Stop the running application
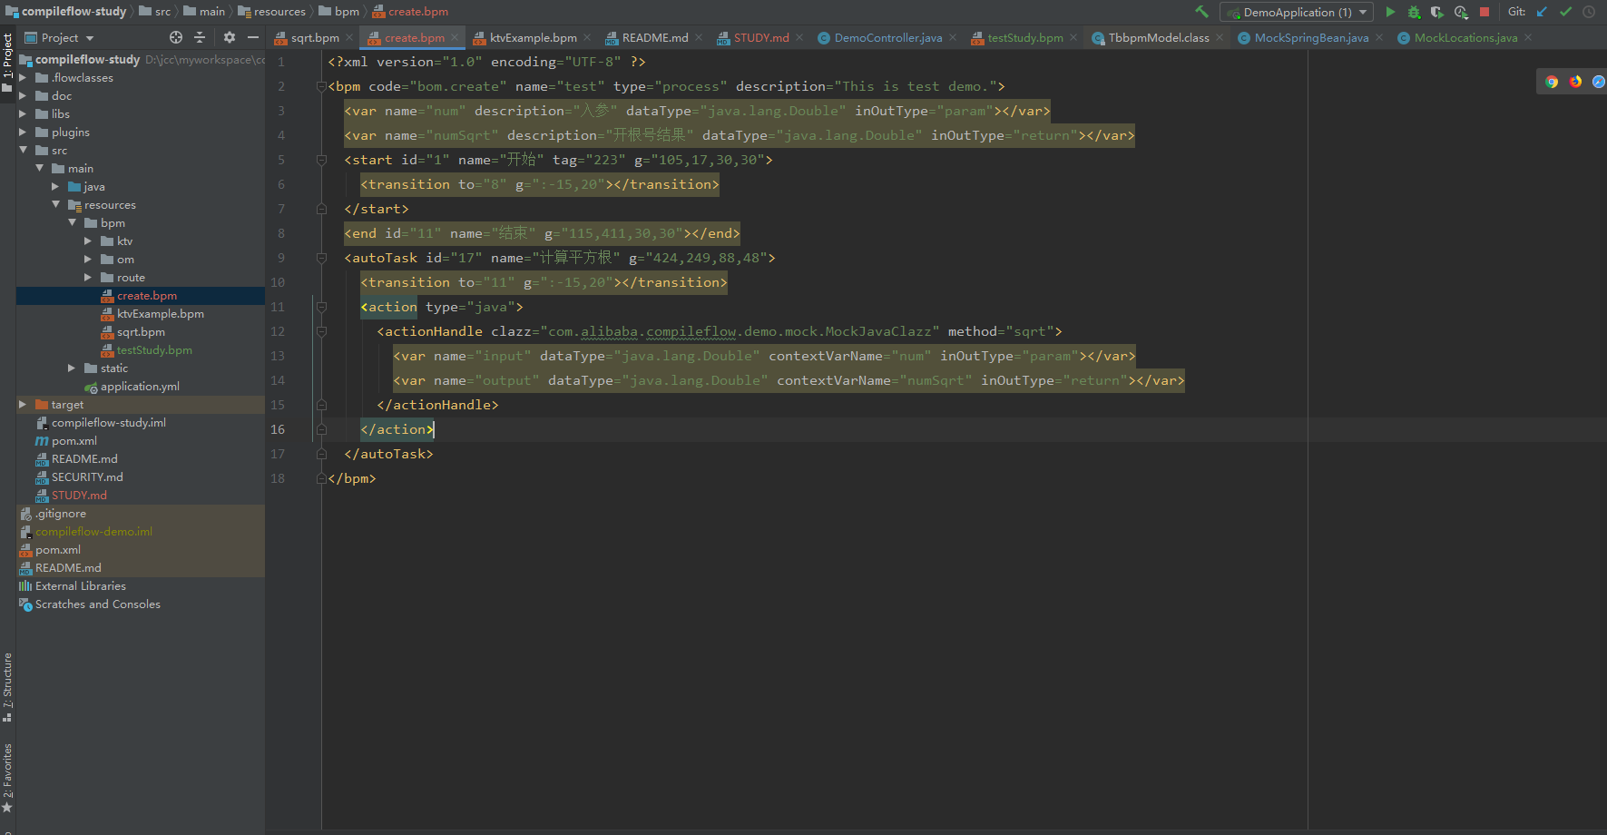This screenshot has width=1607, height=835. point(1485,12)
